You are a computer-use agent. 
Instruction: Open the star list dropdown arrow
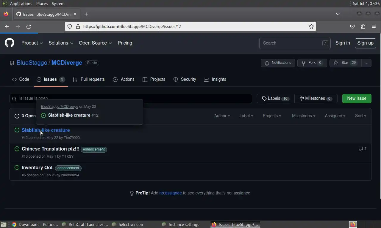click(x=366, y=63)
